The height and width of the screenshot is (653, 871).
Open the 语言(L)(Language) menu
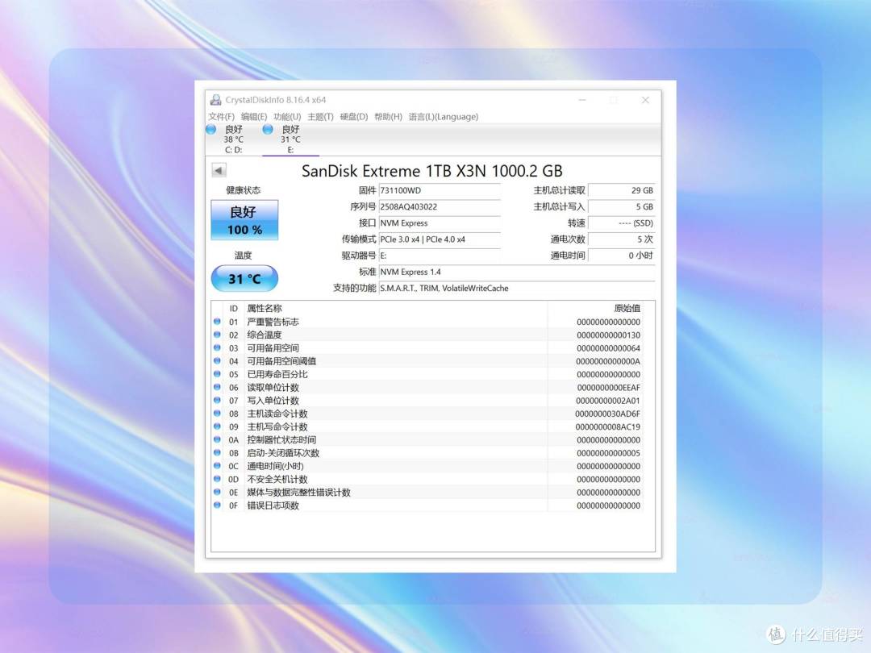point(444,117)
